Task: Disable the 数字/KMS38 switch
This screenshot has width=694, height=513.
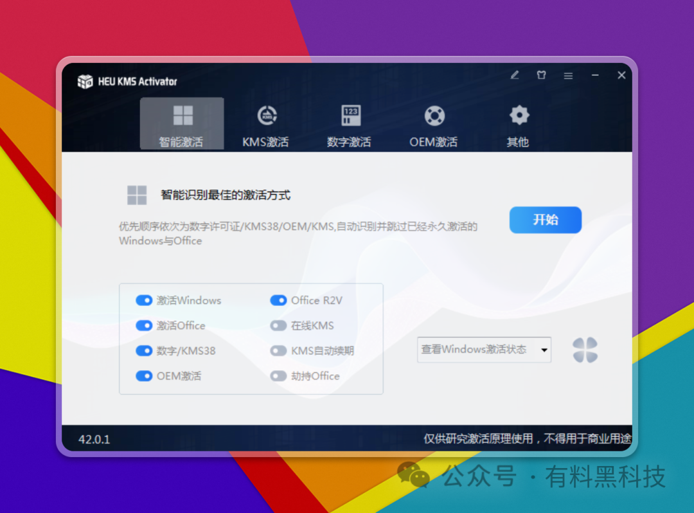Action: pos(144,351)
